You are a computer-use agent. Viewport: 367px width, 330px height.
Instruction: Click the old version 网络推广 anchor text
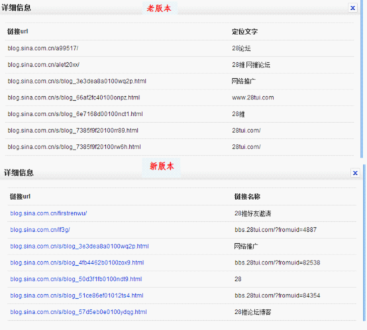243,82
